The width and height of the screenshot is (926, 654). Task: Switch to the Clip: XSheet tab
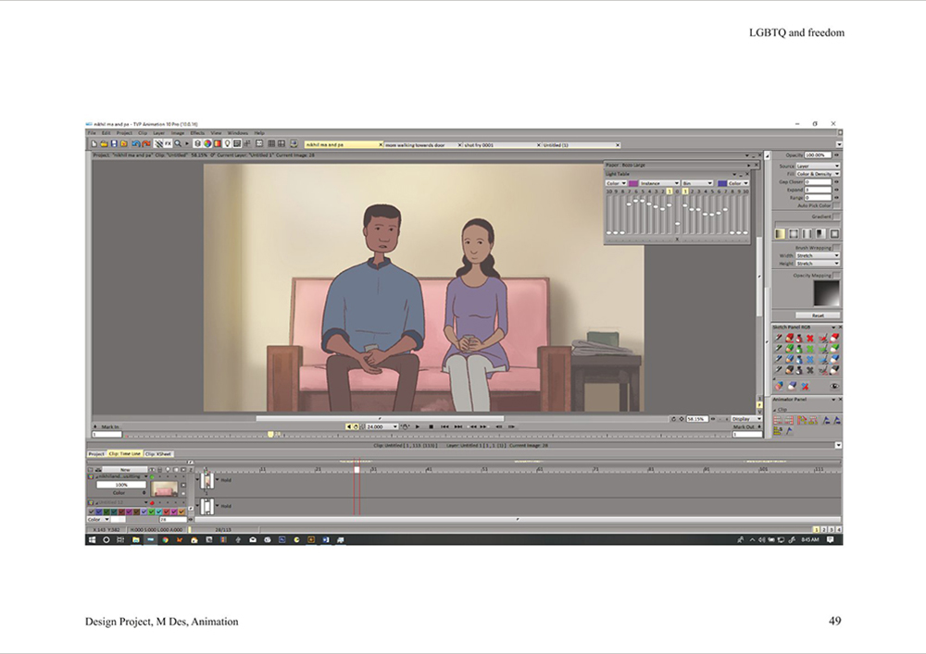point(158,454)
